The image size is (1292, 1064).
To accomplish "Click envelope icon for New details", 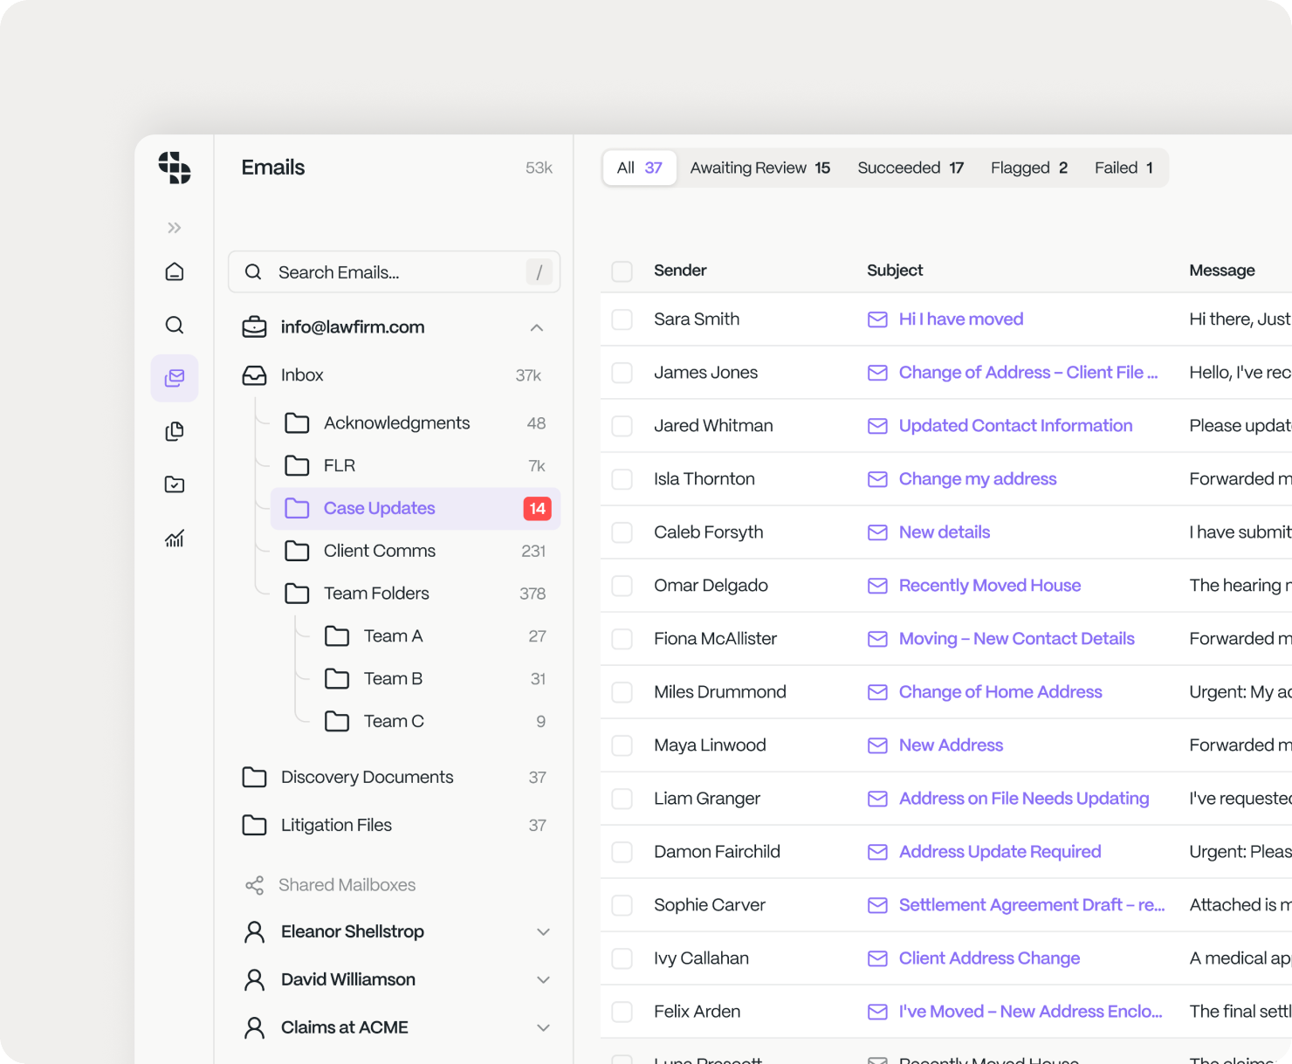I will (877, 532).
